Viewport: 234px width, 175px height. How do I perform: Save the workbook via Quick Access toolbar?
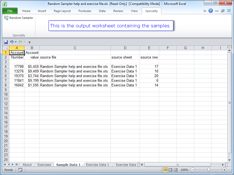pyautogui.click(x=6, y=42)
